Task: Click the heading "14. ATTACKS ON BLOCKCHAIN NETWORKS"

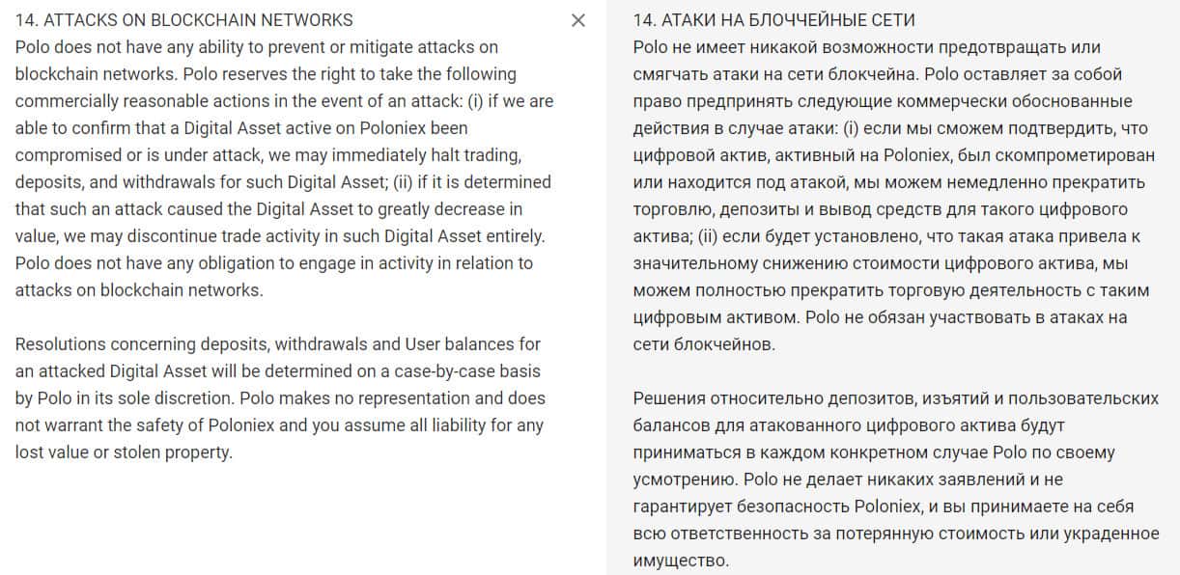Action: [x=184, y=19]
